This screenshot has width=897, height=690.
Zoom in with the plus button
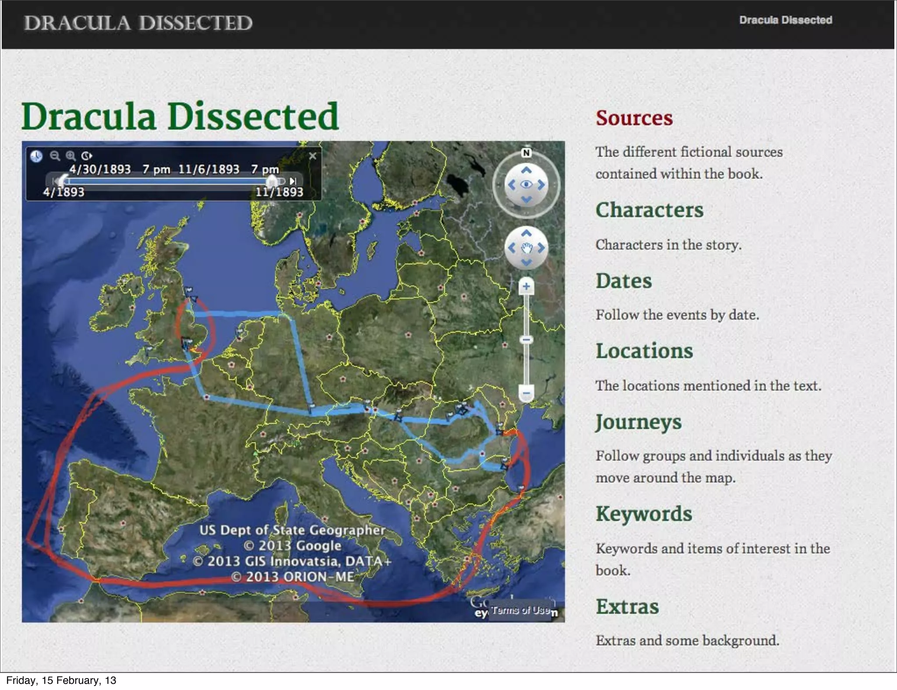[526, 287]
